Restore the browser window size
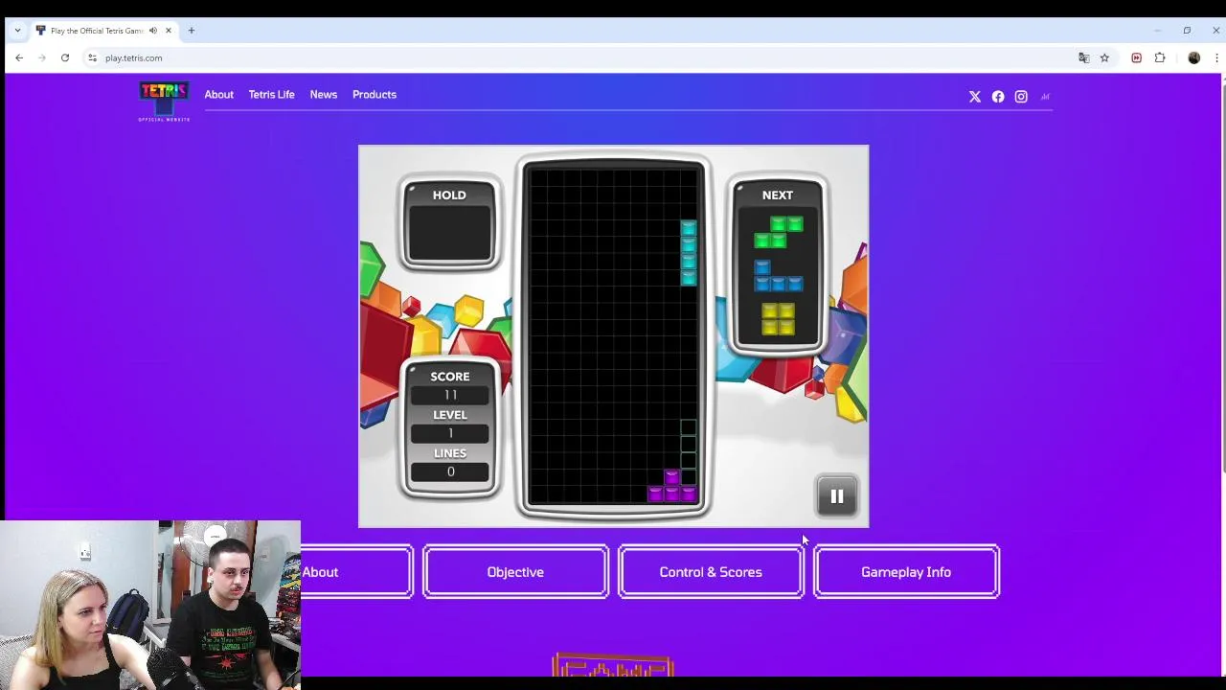Image resolution: width=1226 pixels, height=690 pixels. (x=1187, y=31)
